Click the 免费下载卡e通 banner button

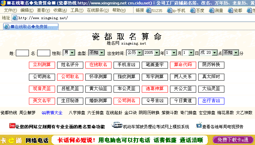pyautogui.click(x=233, y=140)
